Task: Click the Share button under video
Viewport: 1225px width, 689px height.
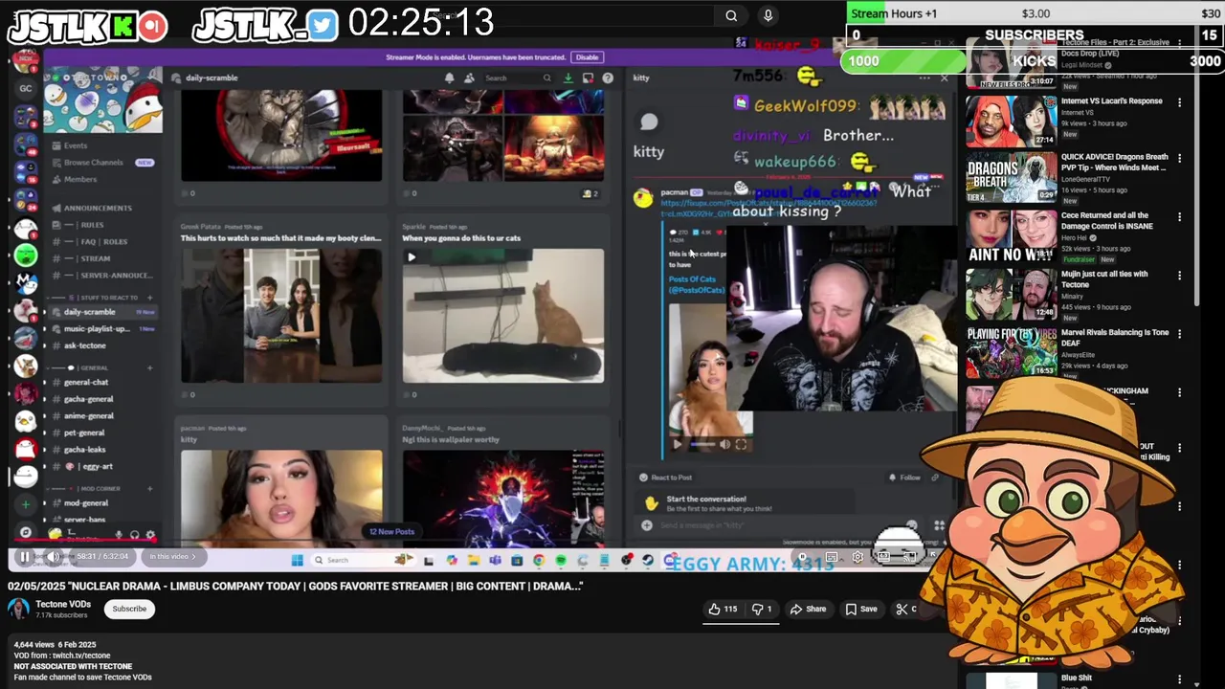Action: (808, 609)
